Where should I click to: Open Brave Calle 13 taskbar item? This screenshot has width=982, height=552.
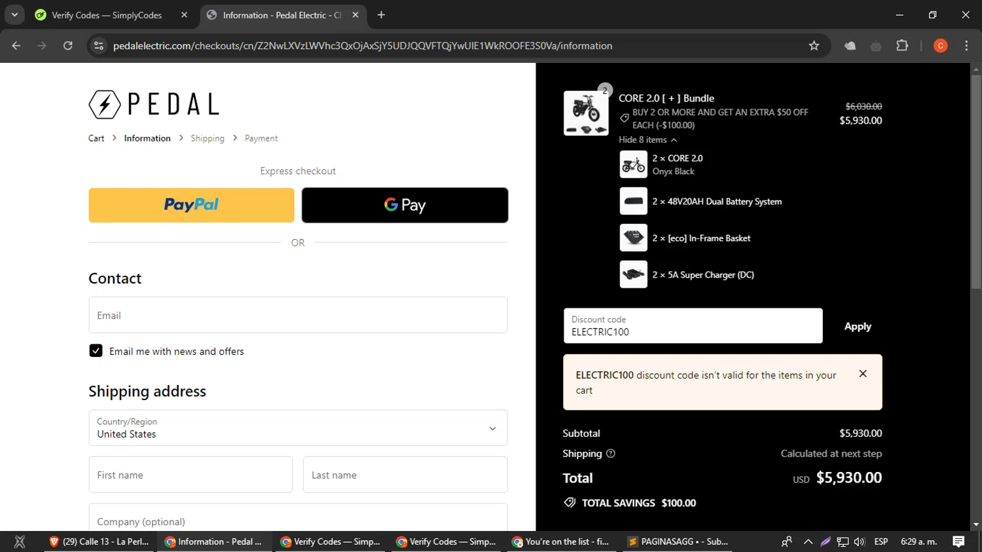coord(100,542)
